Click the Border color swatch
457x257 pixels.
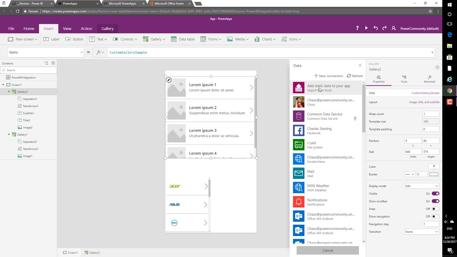tap(434, 174)
